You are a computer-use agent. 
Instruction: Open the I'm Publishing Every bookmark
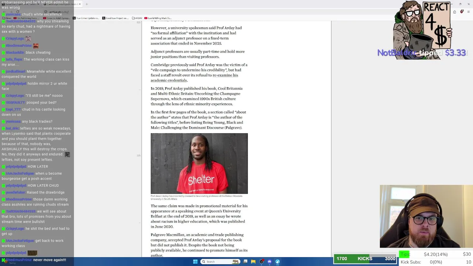pos(26,18)
